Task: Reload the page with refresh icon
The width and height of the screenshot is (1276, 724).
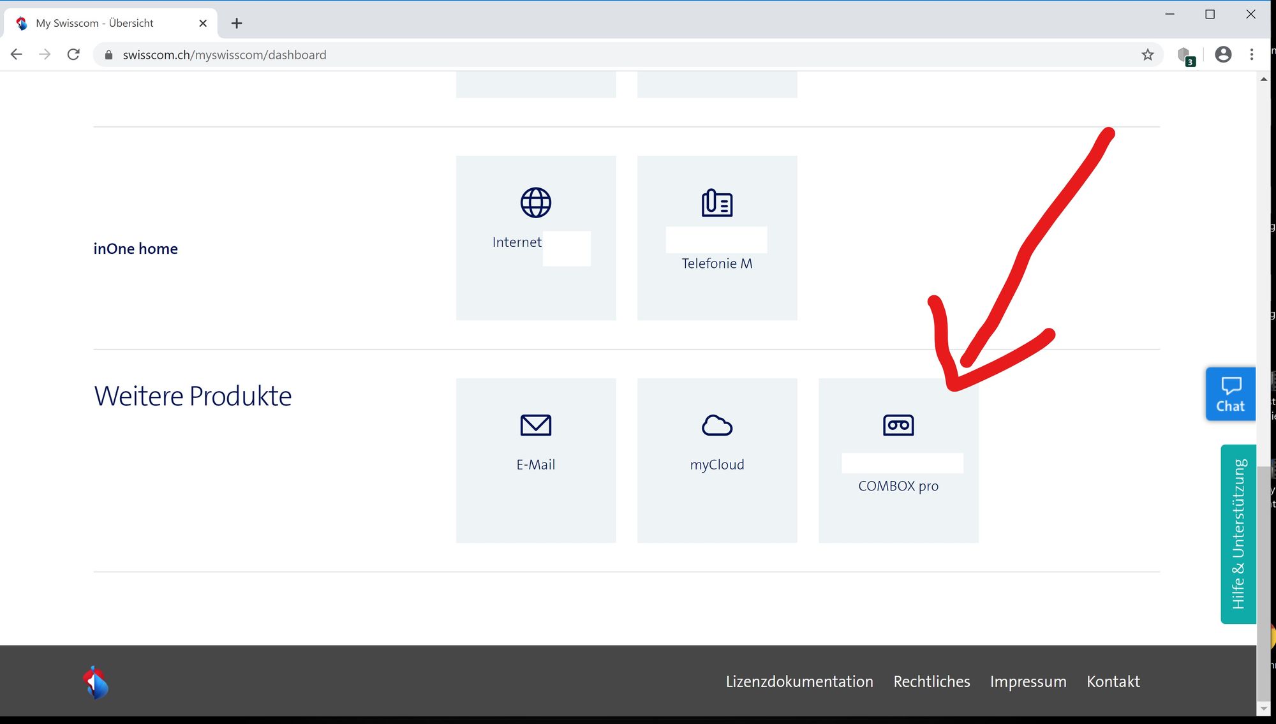Action: click(73, 55)
